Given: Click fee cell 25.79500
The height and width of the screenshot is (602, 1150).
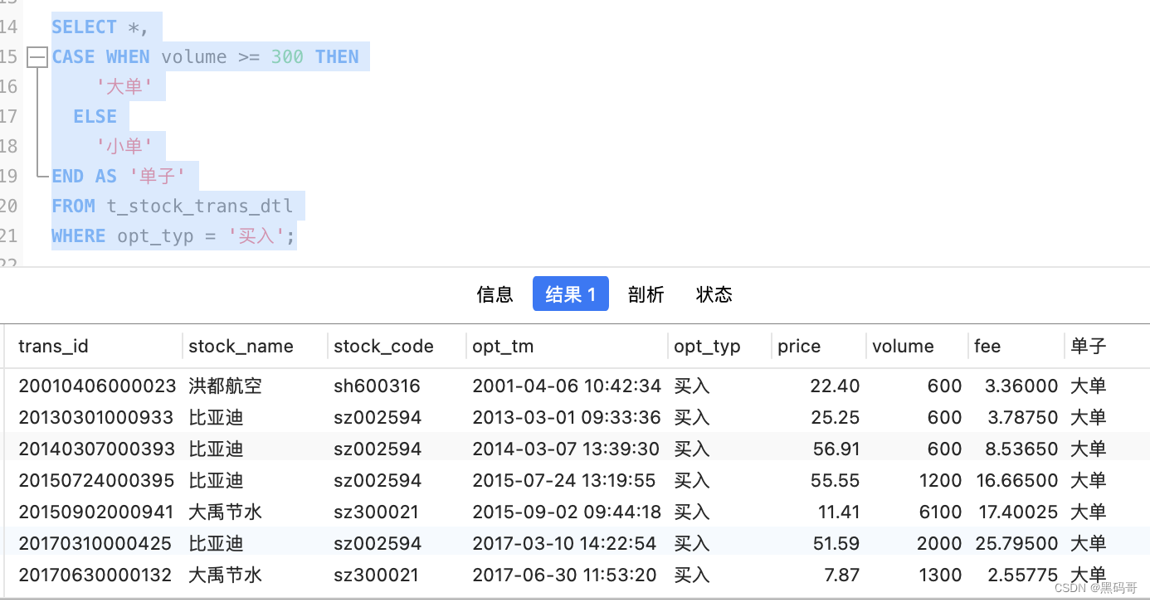Looking at the screenshot, I should 1017,543.
